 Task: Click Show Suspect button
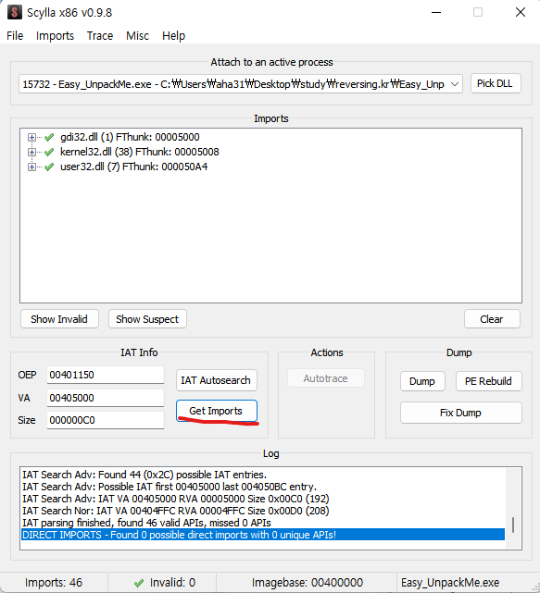147,319
